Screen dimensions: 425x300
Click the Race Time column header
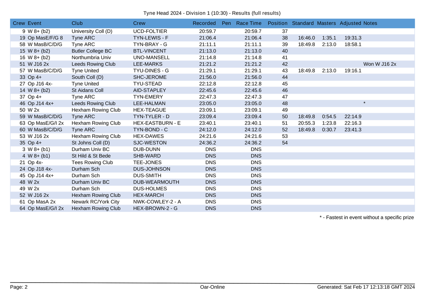249,23
